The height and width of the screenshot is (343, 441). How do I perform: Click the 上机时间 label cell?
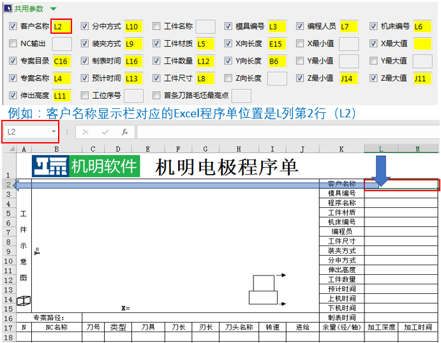coord(341,298)
